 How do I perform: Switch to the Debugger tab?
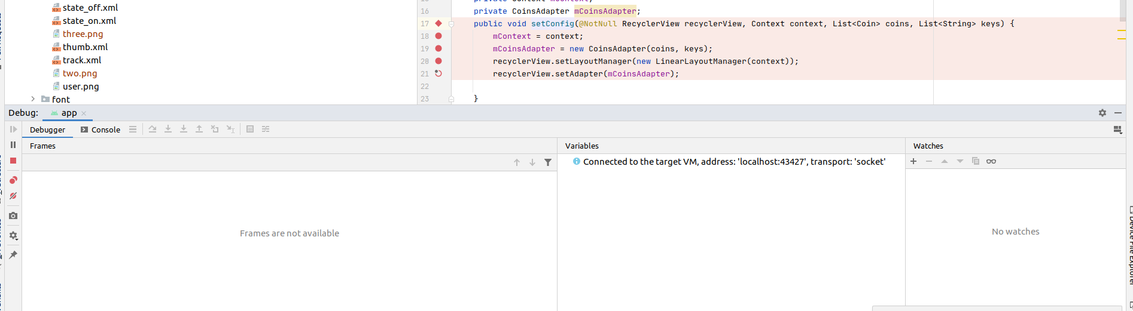click(x=47, y=130)
